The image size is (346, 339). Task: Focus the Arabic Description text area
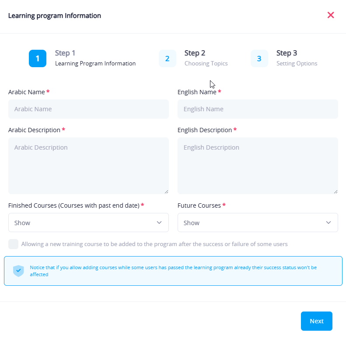pyautogui.click(x=88, y=166)
